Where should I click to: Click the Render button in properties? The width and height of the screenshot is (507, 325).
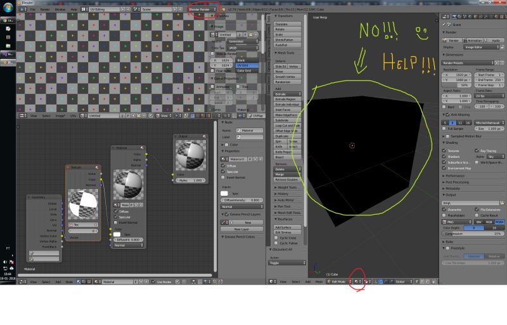click(452, 41)
